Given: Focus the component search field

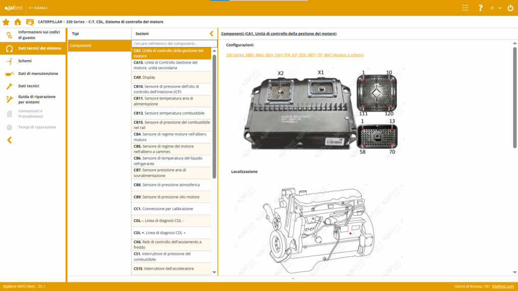Looking at the screenshot, I should [x=175, y=43].
